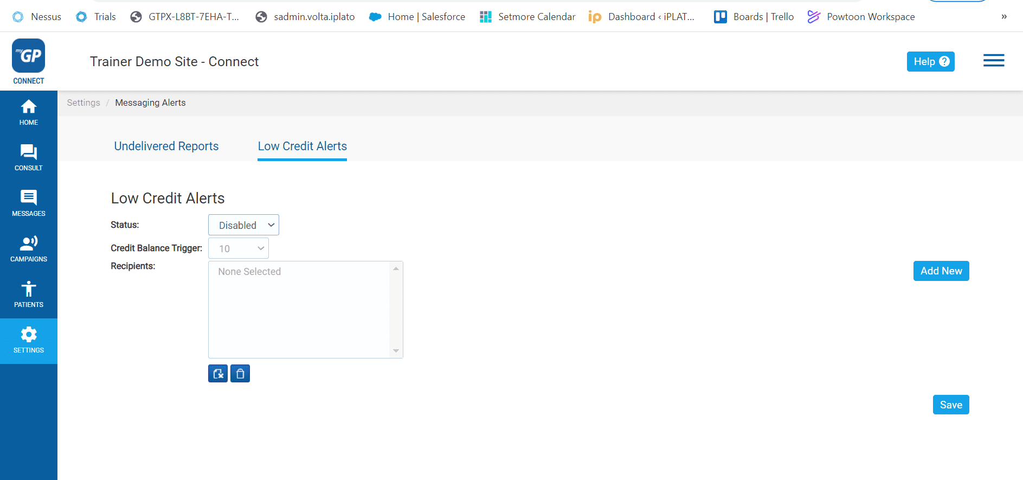Show more bookmarks chevron
This screenshot has width=1023, height=480.
coord(1004,17)
